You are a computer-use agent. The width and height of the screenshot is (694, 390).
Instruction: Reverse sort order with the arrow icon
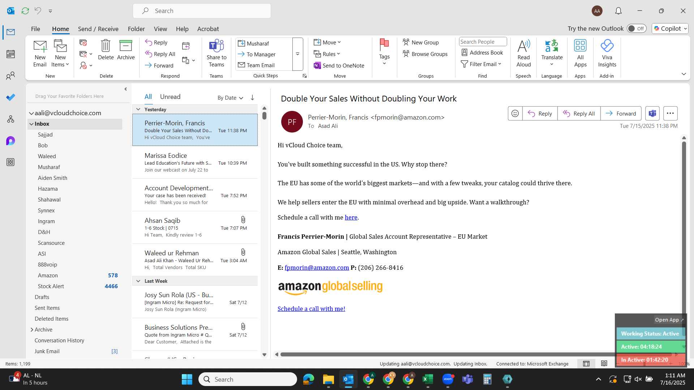(x=252, y=97)
